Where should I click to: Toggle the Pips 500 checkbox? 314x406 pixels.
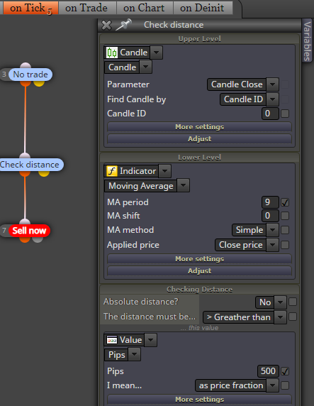pyautogui.click(x=285, y=371)
